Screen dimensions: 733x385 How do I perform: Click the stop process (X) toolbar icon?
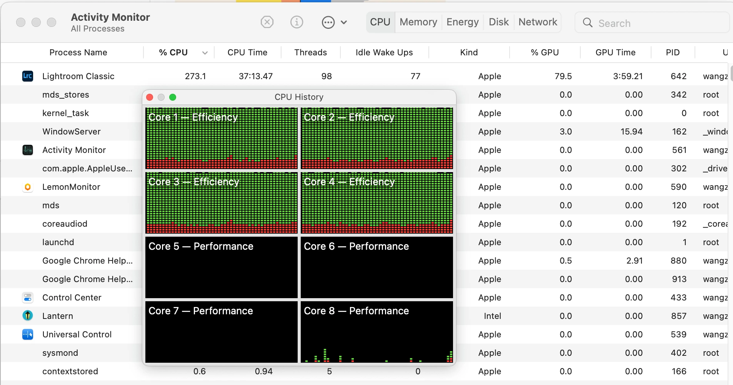(267, 22)
